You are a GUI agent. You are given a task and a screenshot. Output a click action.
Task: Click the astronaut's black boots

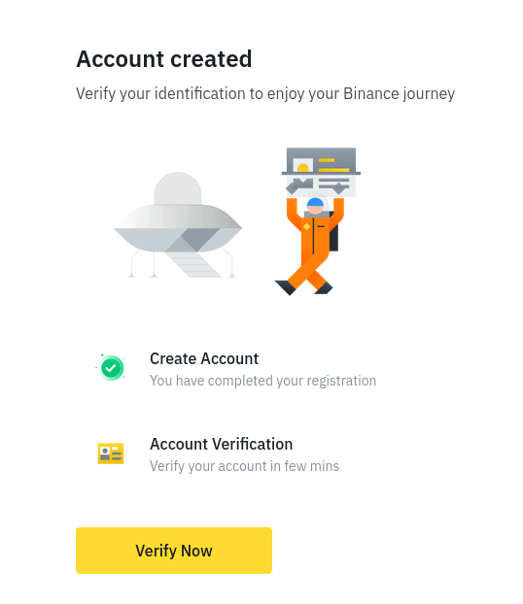coord(303,287)
